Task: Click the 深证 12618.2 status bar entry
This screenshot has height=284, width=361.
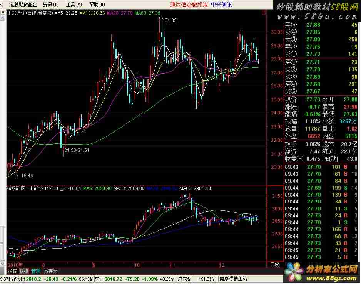Action: point(27,279)
